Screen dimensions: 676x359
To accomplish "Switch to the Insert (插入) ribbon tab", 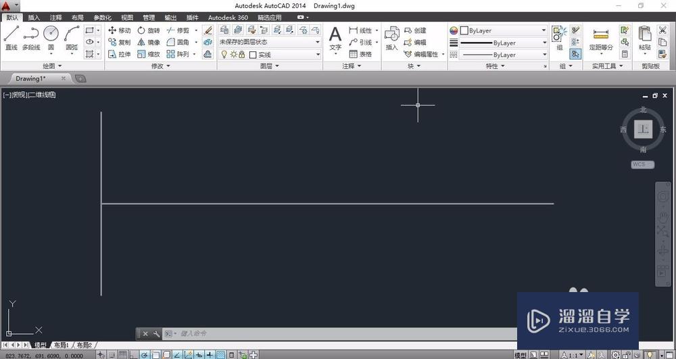I will (34, 18).
